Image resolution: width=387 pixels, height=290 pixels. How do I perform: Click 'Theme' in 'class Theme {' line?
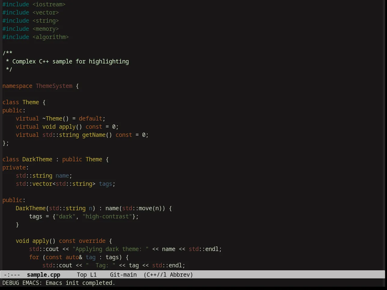click(x=31, y=102)
